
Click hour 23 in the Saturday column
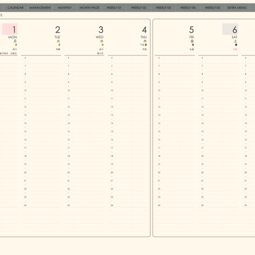tap(202, 197)
